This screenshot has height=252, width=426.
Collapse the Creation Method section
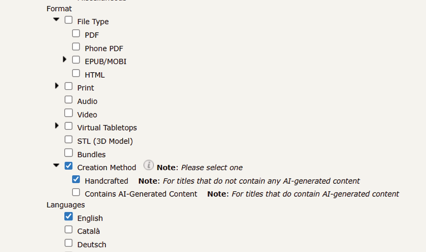click(x=56, y=165)
